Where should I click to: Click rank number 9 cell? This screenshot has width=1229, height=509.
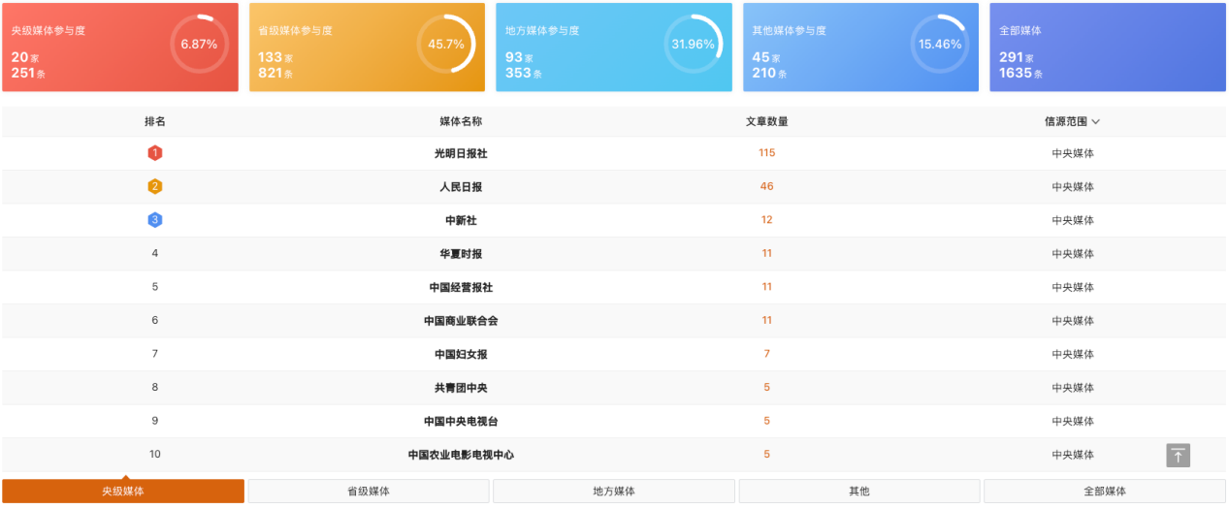[x=155, y=421]
